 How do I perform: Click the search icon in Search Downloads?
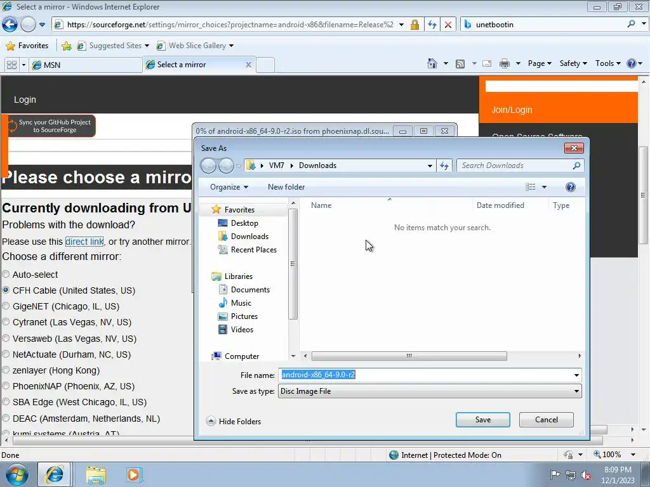coord(576,166)
